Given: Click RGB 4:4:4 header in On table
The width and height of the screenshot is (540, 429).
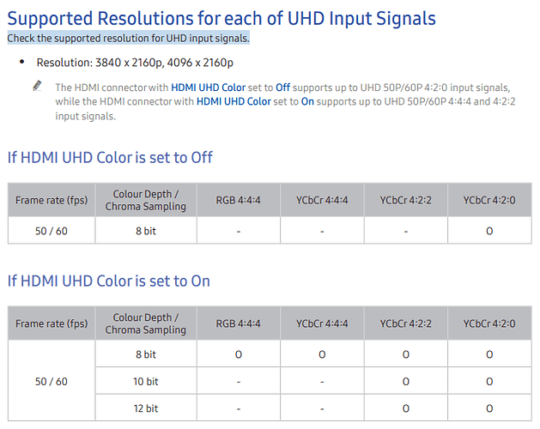Looking at the screenshot, I should (239, 323).
